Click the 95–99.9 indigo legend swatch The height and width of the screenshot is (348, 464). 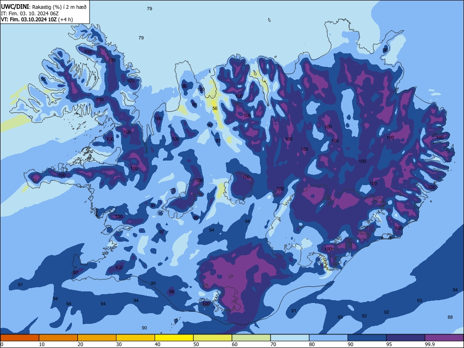point(406,338)
